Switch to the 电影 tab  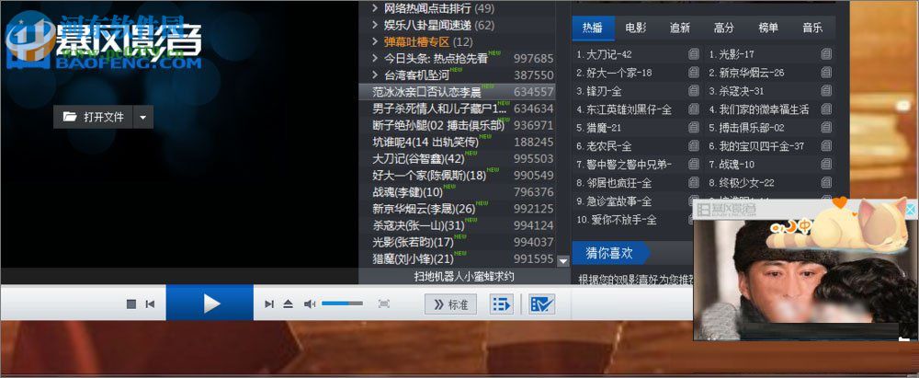tap(636, 28)
